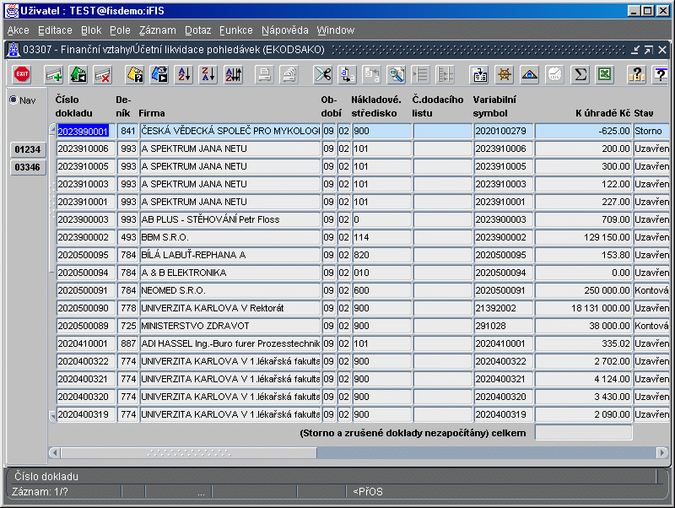Open the Akce menu

click(18, 30)
